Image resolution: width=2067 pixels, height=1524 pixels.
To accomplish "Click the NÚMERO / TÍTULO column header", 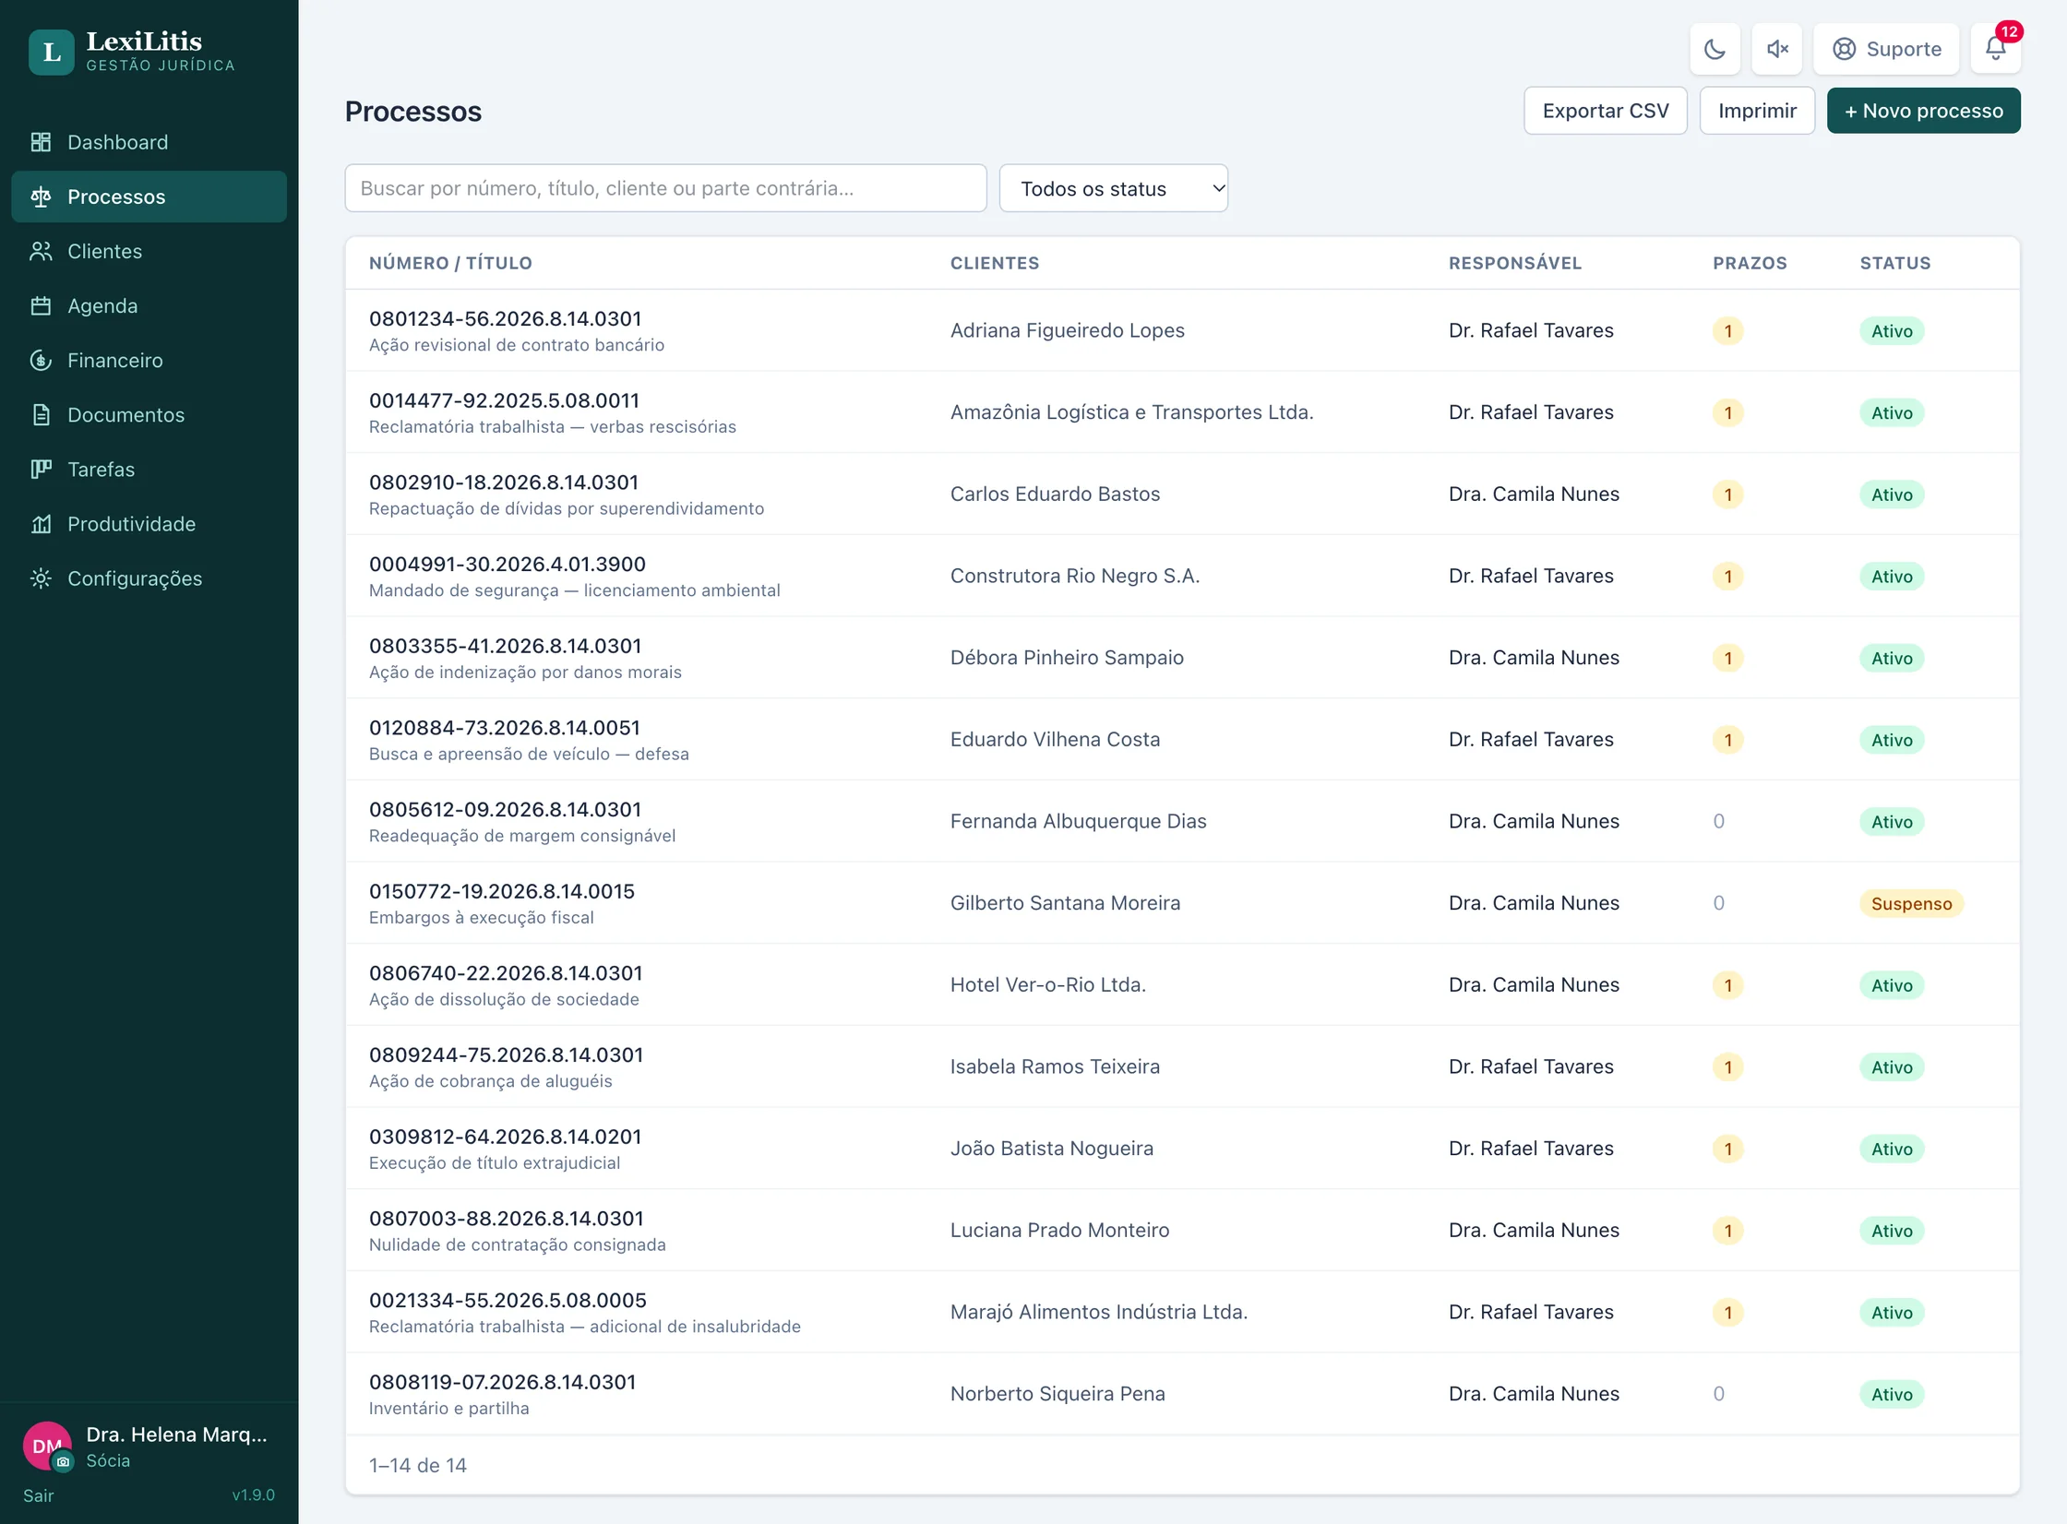I will [x=450, y=263].
